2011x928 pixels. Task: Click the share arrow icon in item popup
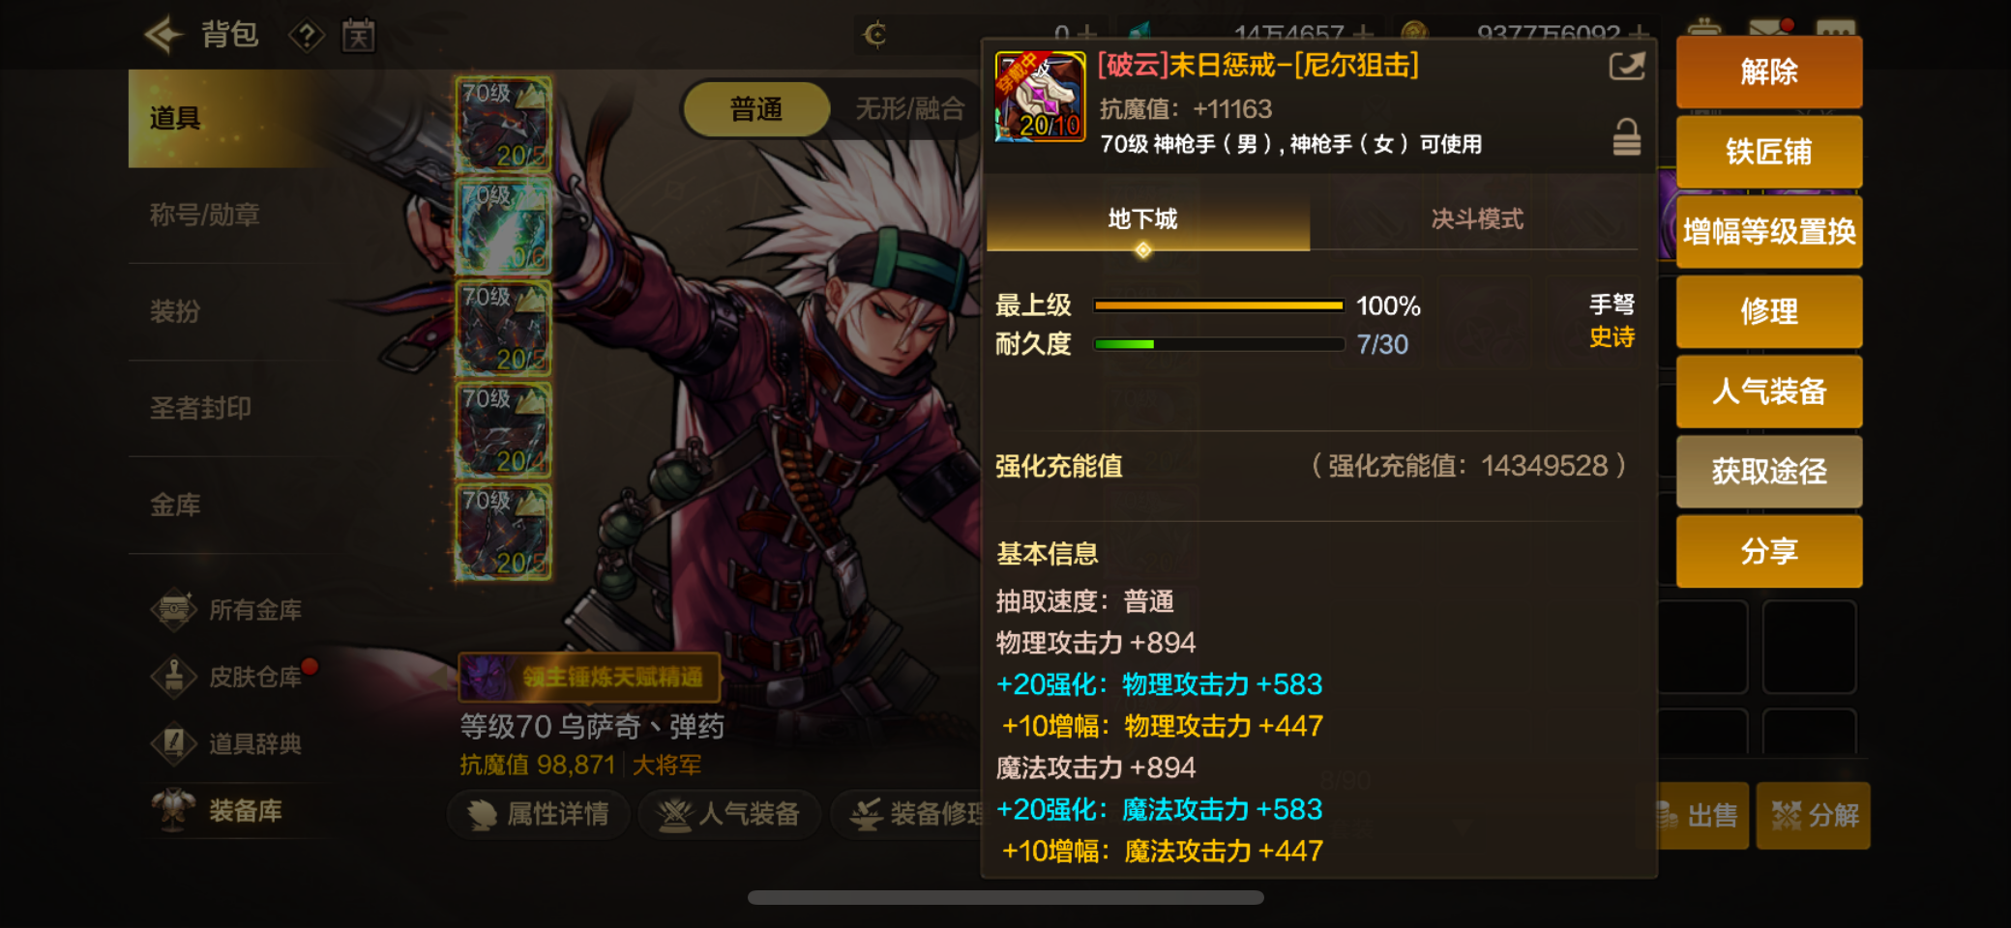click(x=1626, y=67)
